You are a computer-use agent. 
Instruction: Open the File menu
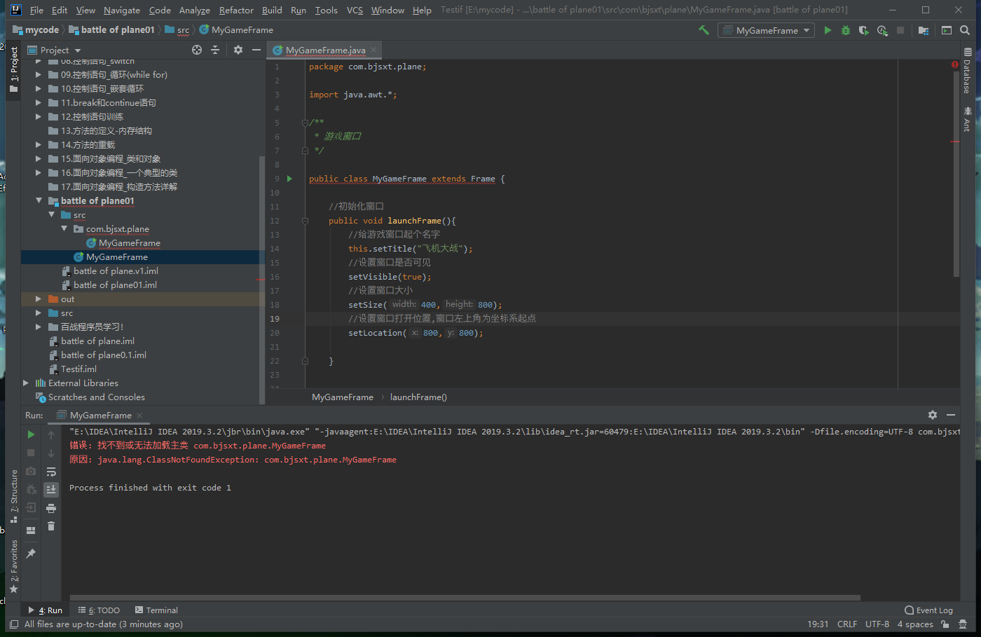[36, 10]
